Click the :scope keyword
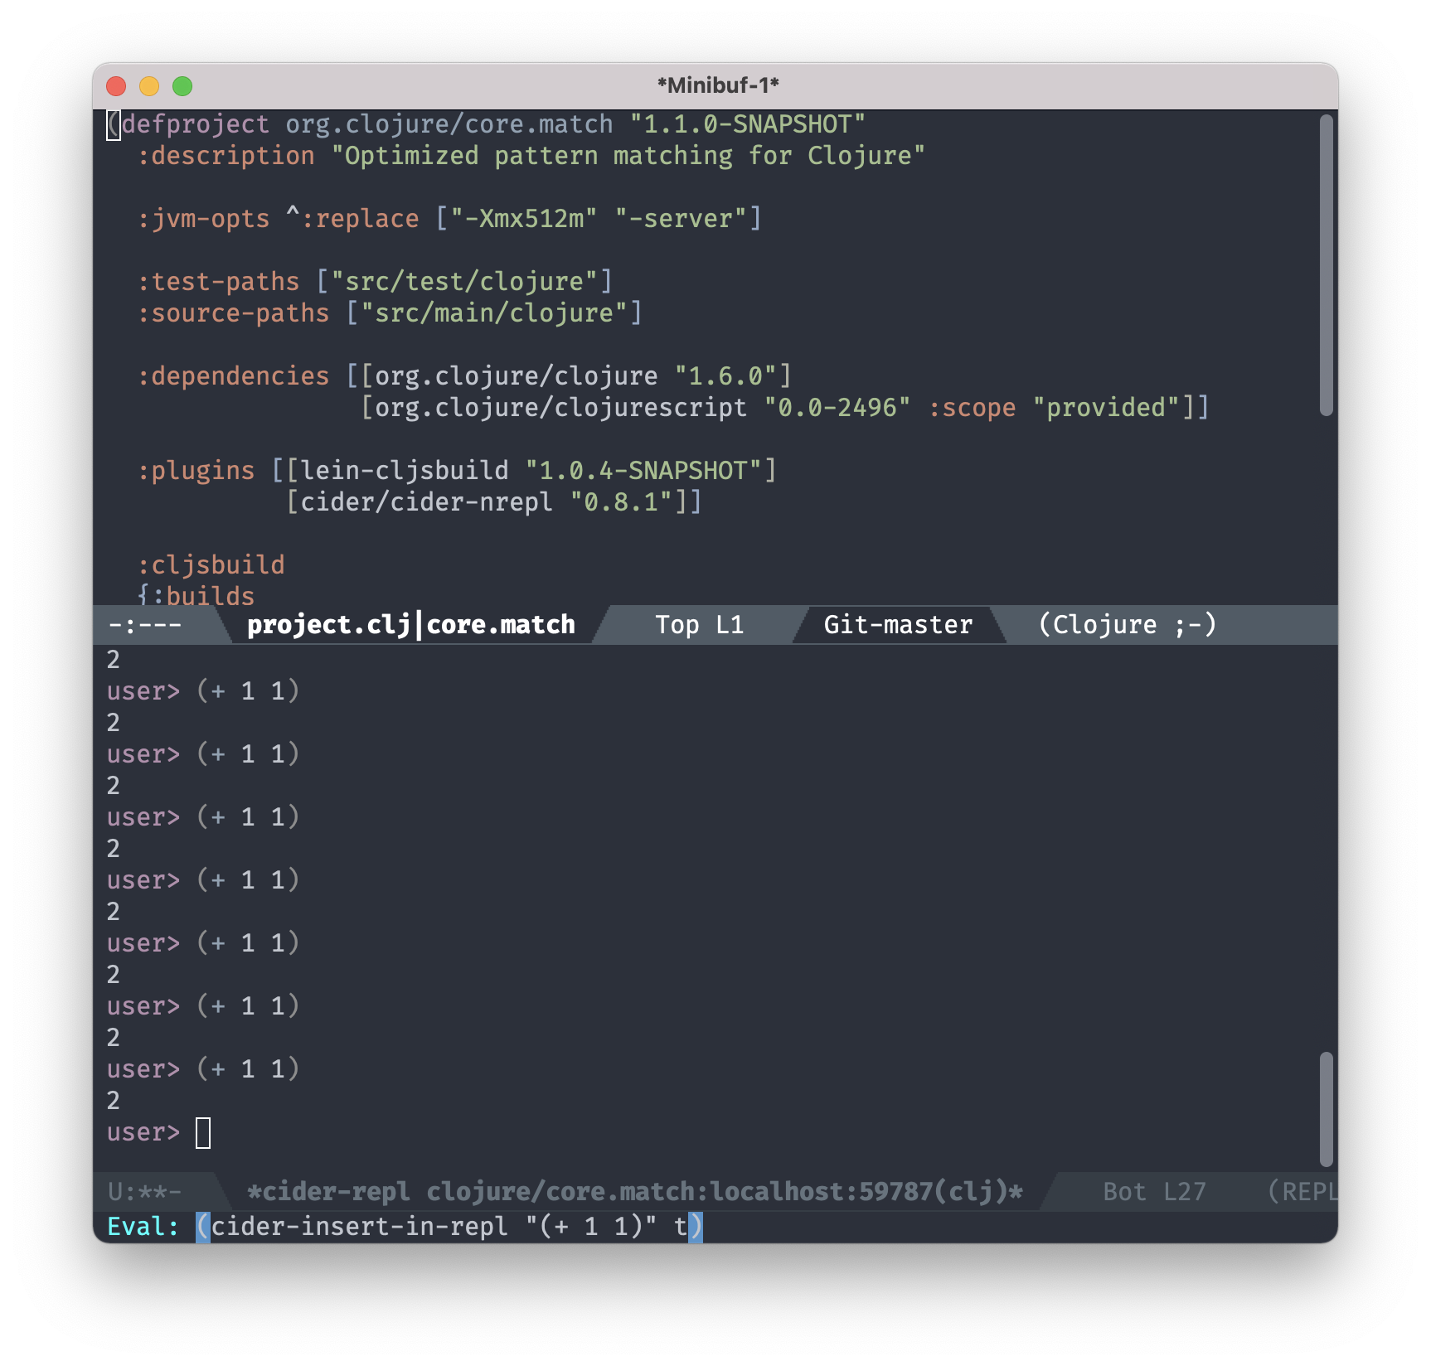 973,408
